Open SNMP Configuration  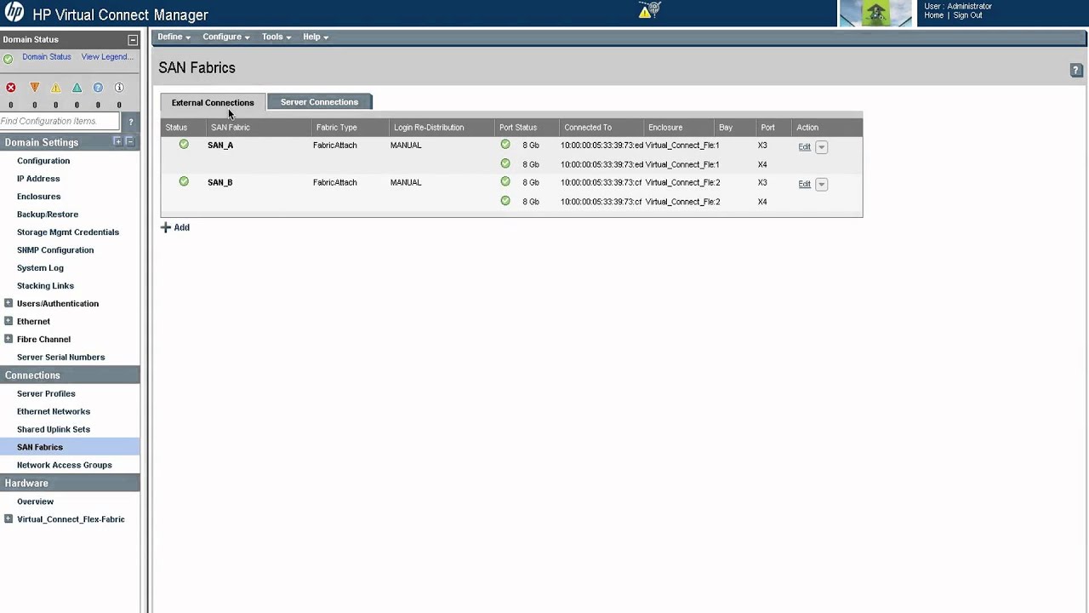[55, 250]
